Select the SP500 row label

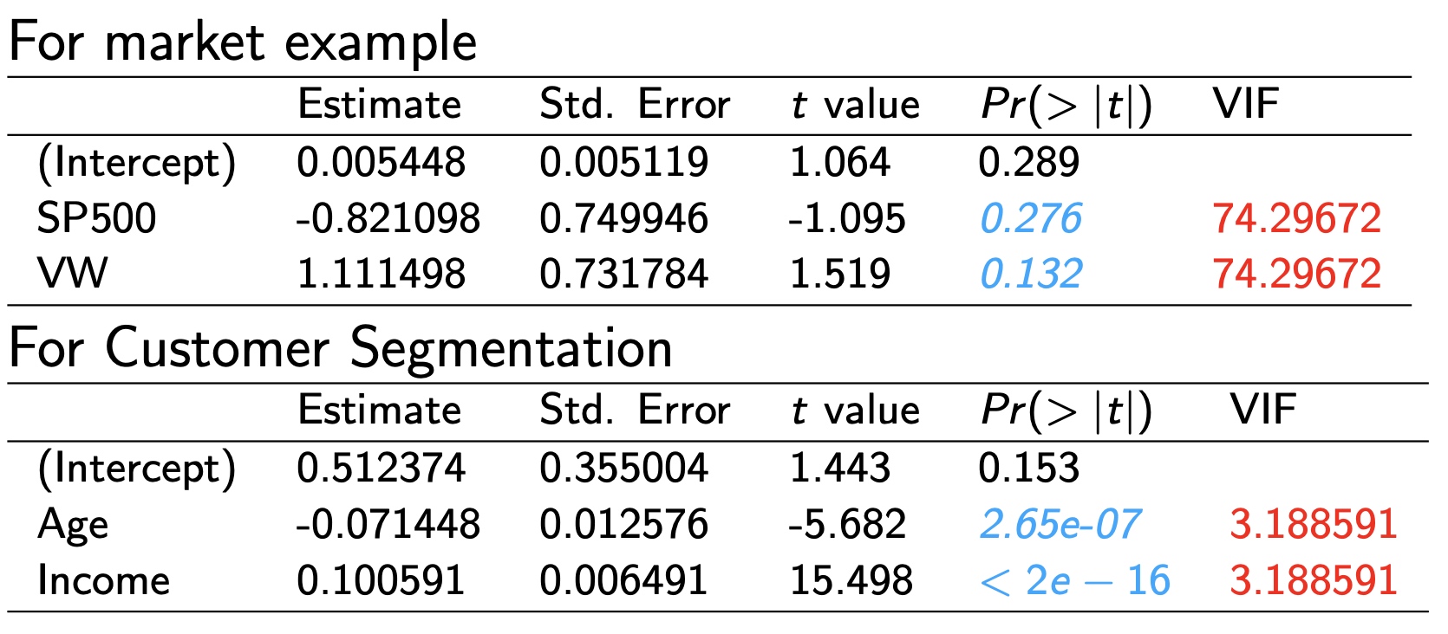click(96, 218)
